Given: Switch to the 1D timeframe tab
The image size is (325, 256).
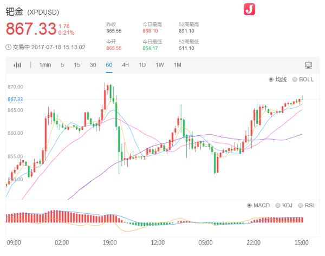Looking at the screenshot, I should coord(142,65).
